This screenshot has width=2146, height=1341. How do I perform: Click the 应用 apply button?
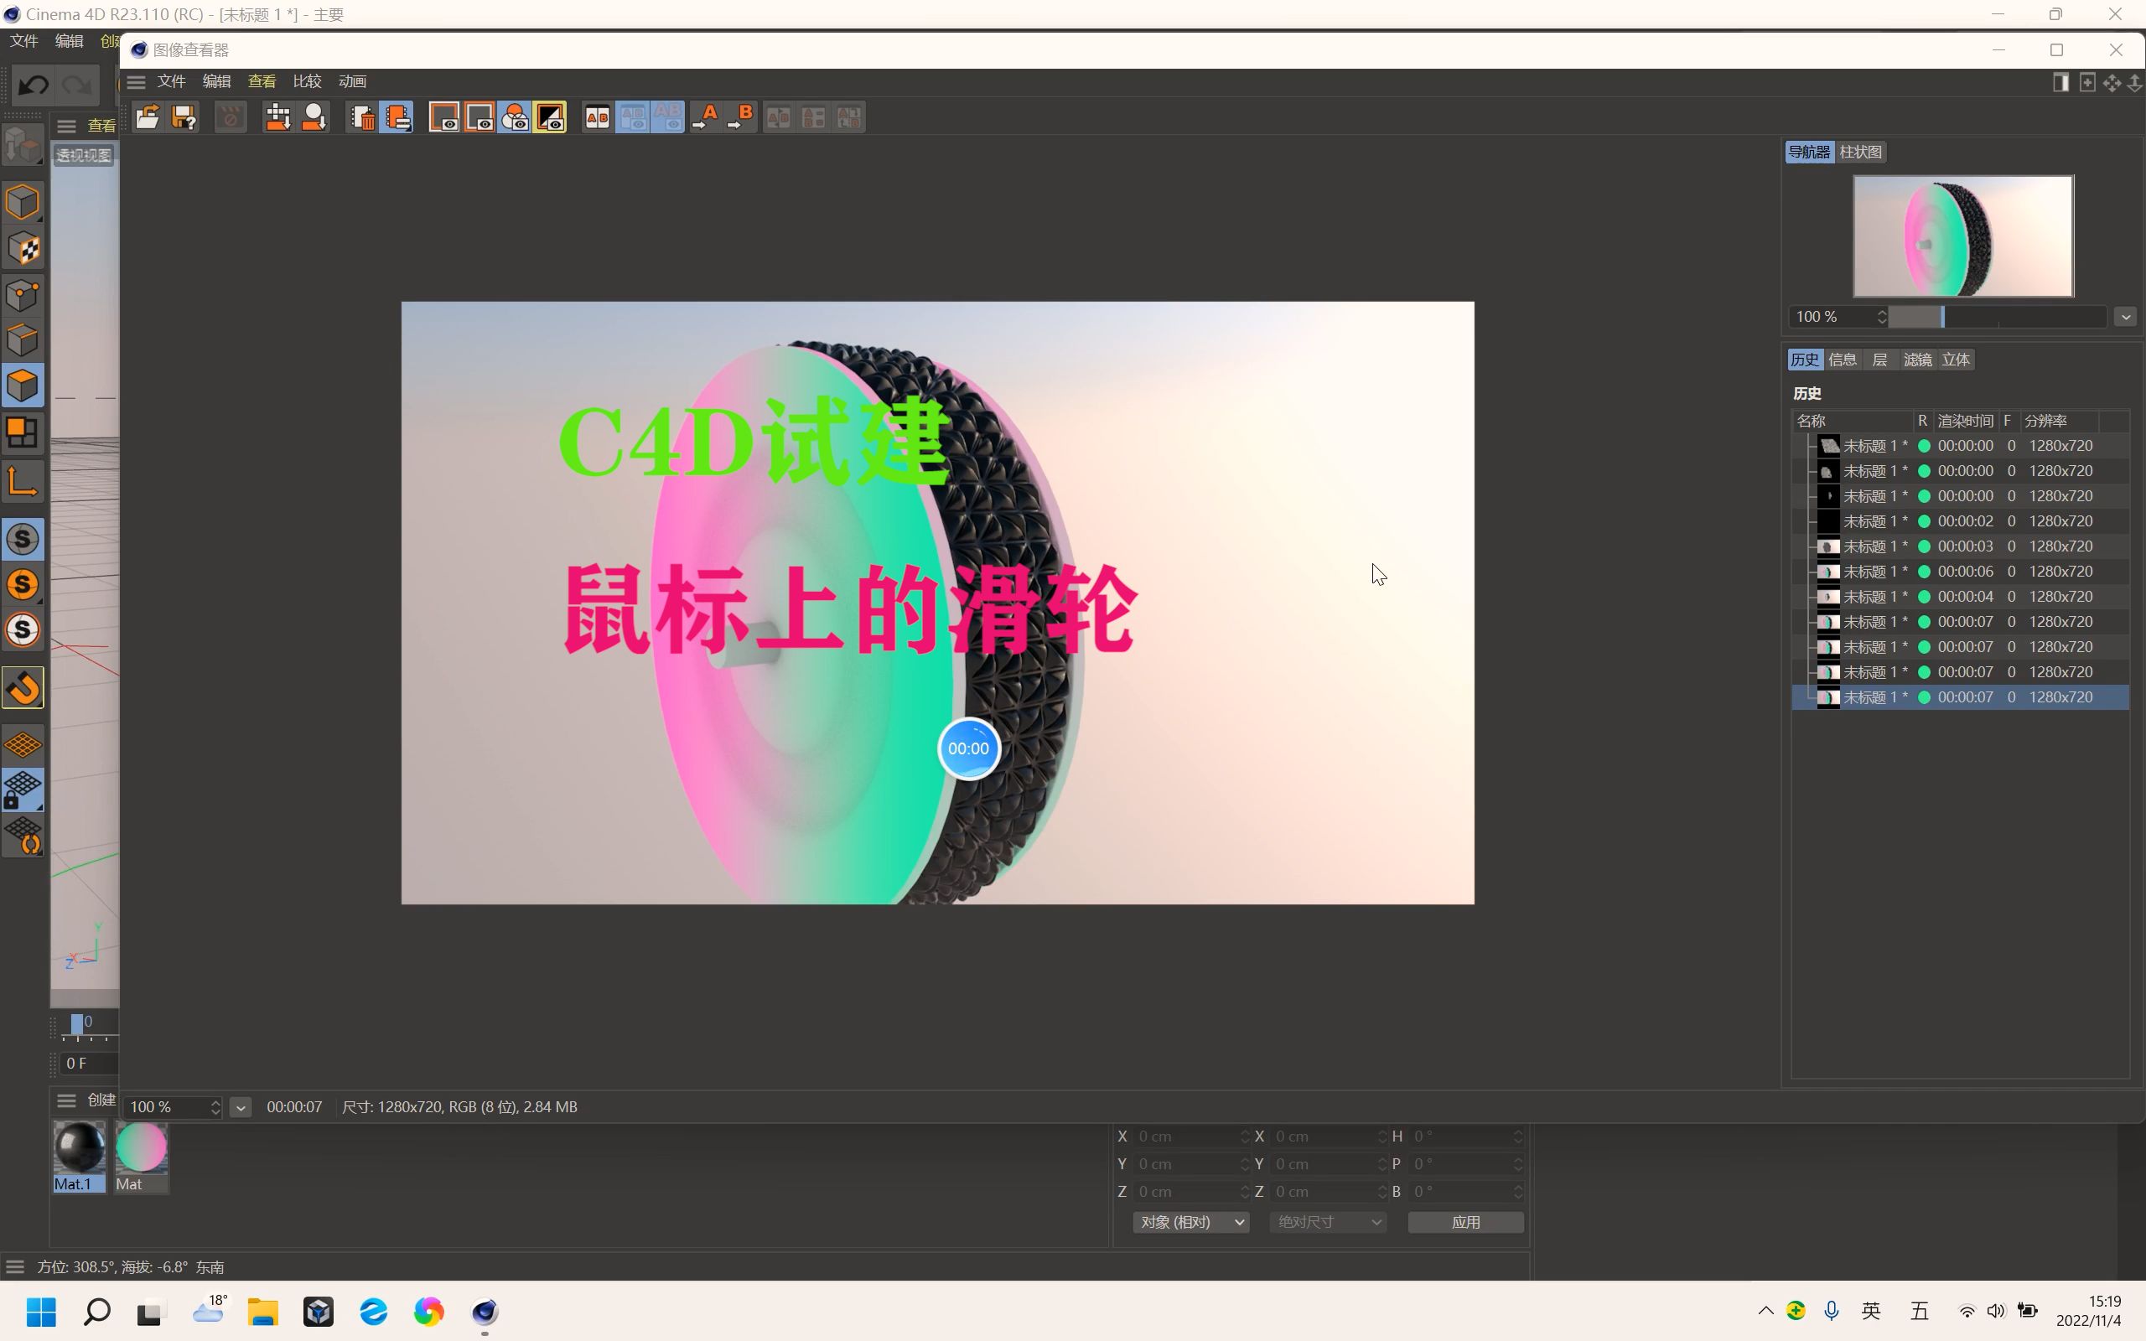coord(1465,1221)
